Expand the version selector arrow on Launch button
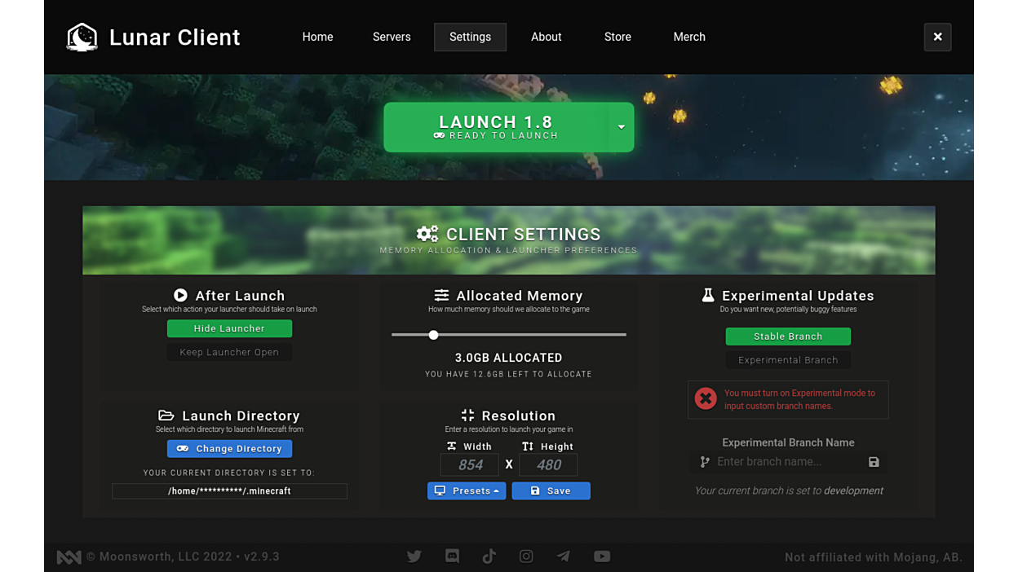The height and width of the screenshot is (572, 1018). 620,127
